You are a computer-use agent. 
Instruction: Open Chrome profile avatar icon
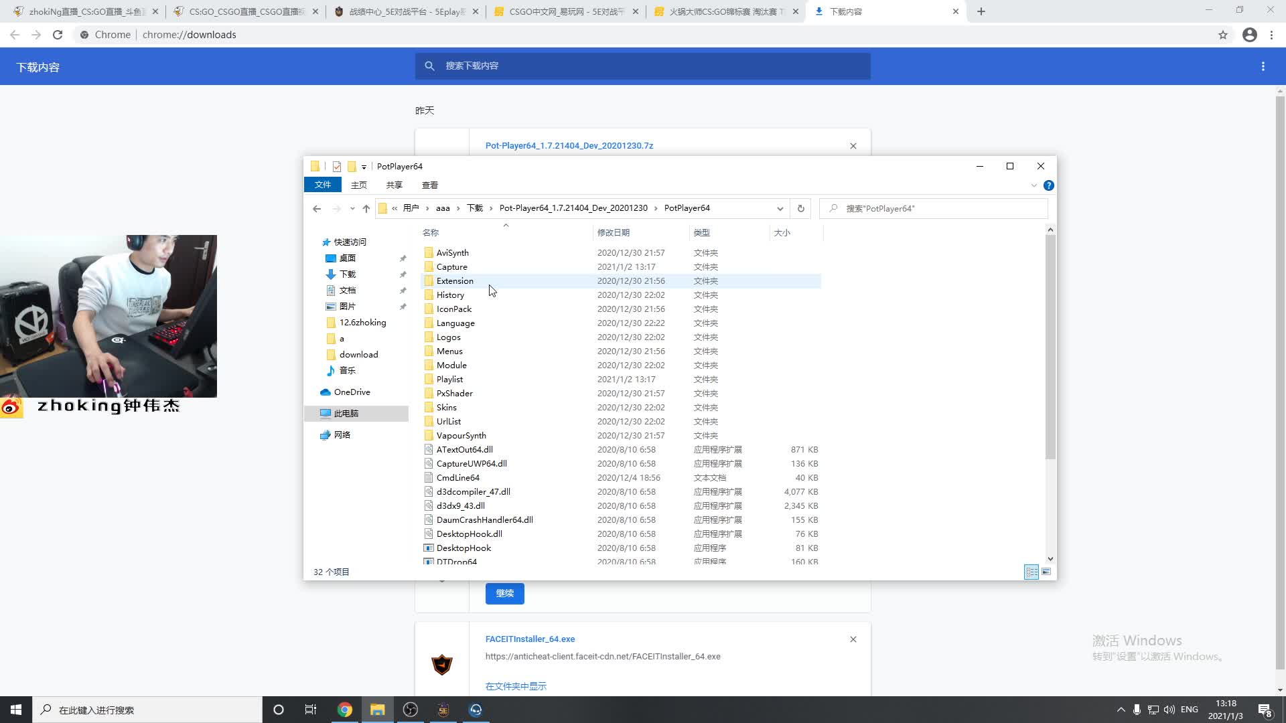[x=1250, y=35]
